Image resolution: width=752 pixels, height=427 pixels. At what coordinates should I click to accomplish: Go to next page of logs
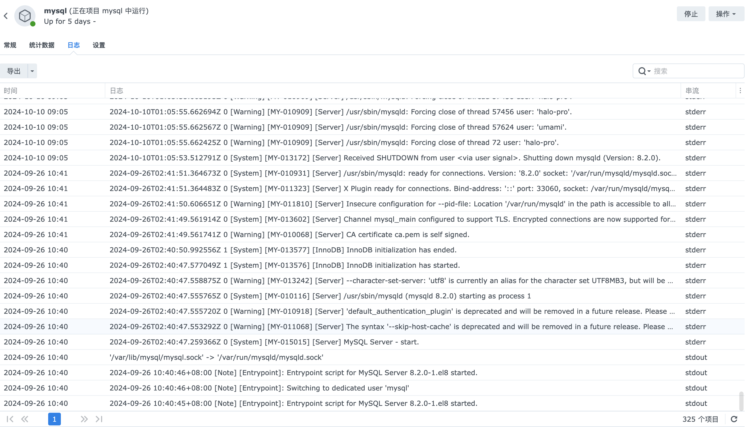tap(84, 419)
